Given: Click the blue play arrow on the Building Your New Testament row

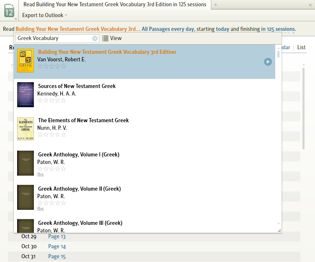Looking at the screenshot, I should click(268, 62).
